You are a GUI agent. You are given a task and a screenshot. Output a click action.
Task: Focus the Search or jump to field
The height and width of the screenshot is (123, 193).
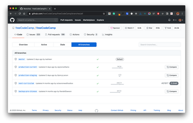(37, 20)
